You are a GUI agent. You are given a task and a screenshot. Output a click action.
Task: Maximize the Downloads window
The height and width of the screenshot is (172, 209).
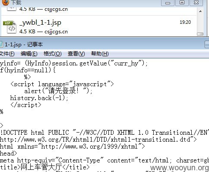[x=182, y=3]
